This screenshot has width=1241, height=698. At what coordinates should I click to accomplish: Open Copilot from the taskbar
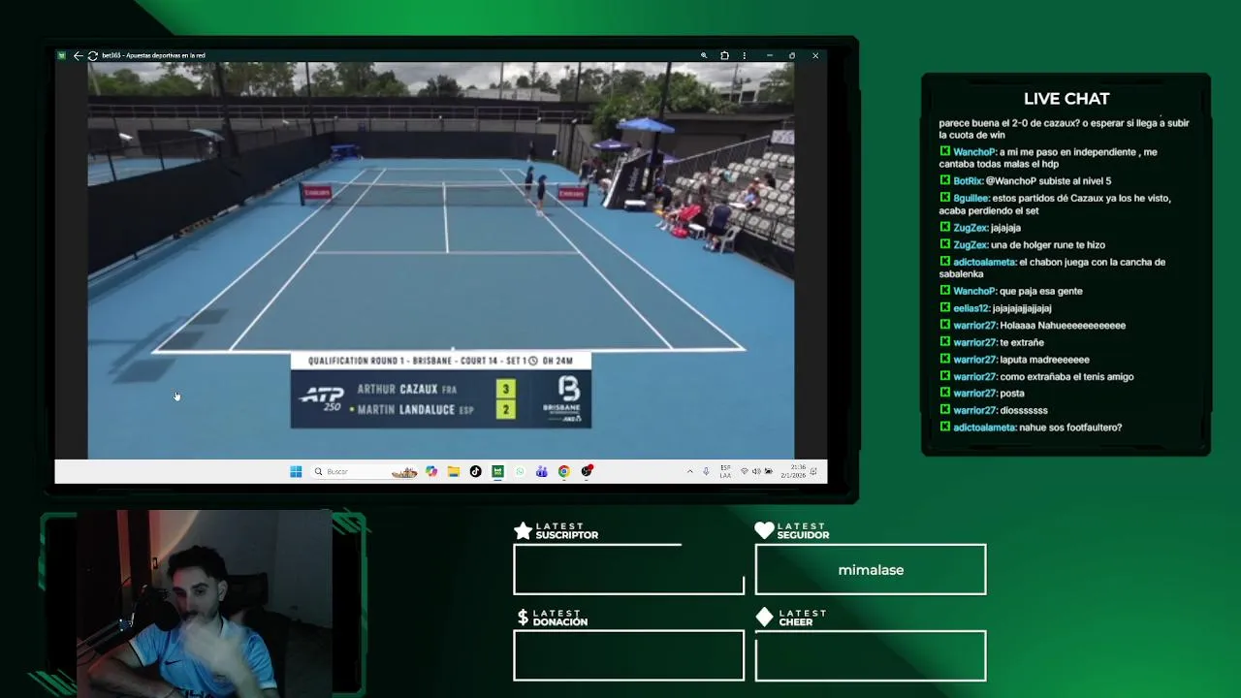coord(431,471)
